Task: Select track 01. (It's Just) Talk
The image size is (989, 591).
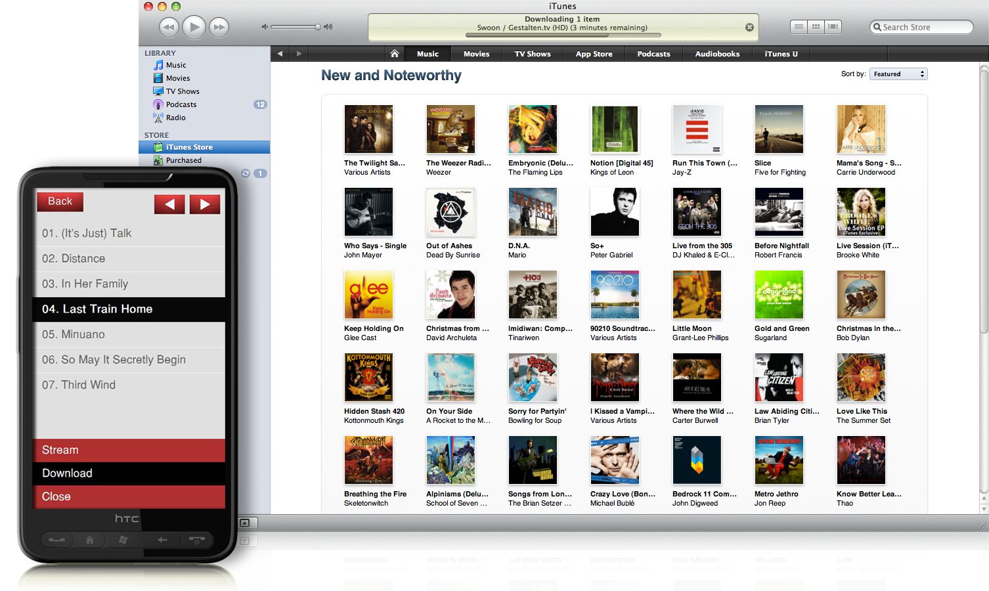Action: coord(129,233)
